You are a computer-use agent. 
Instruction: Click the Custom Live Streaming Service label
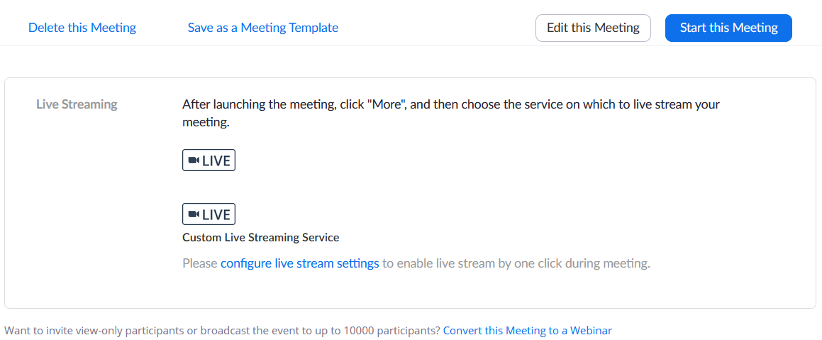261,237
